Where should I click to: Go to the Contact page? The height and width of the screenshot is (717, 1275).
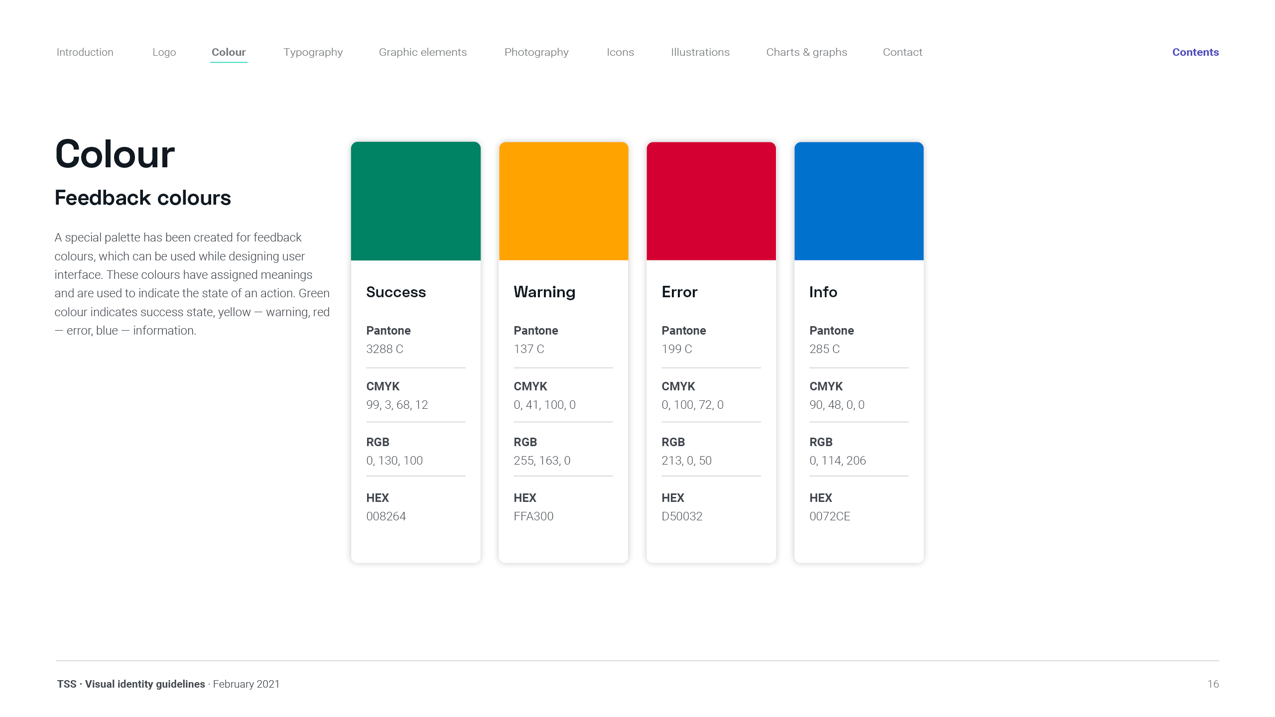point(902,52)
